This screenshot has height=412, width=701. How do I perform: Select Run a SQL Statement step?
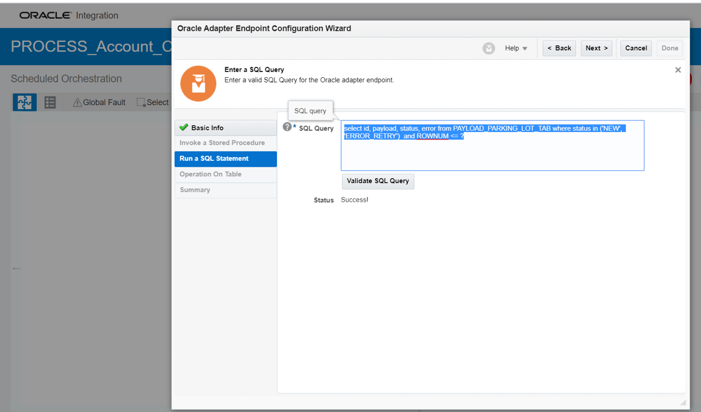(226, 159)
